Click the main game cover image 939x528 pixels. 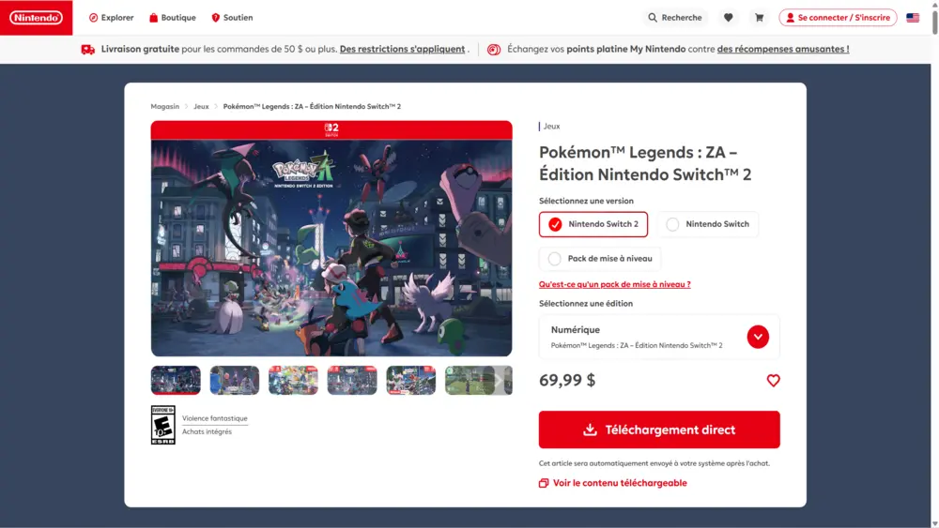pos(331,249)
